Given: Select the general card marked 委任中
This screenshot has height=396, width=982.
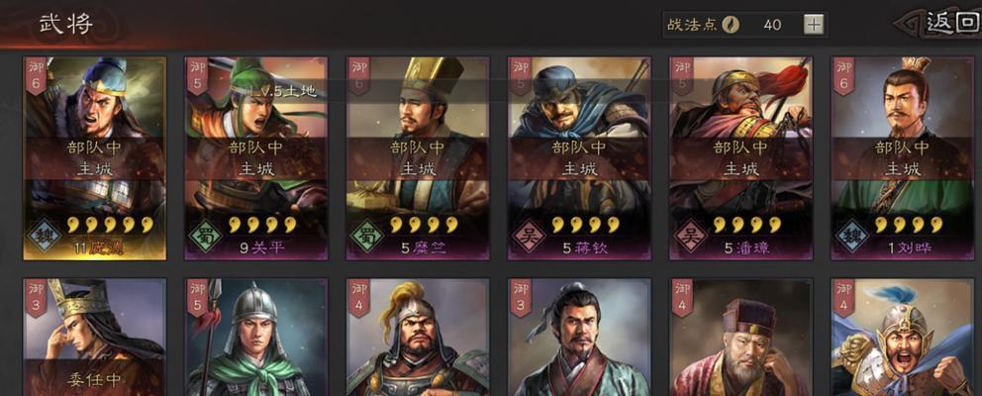Looking at the screenshot, I should tap(95, 338).
